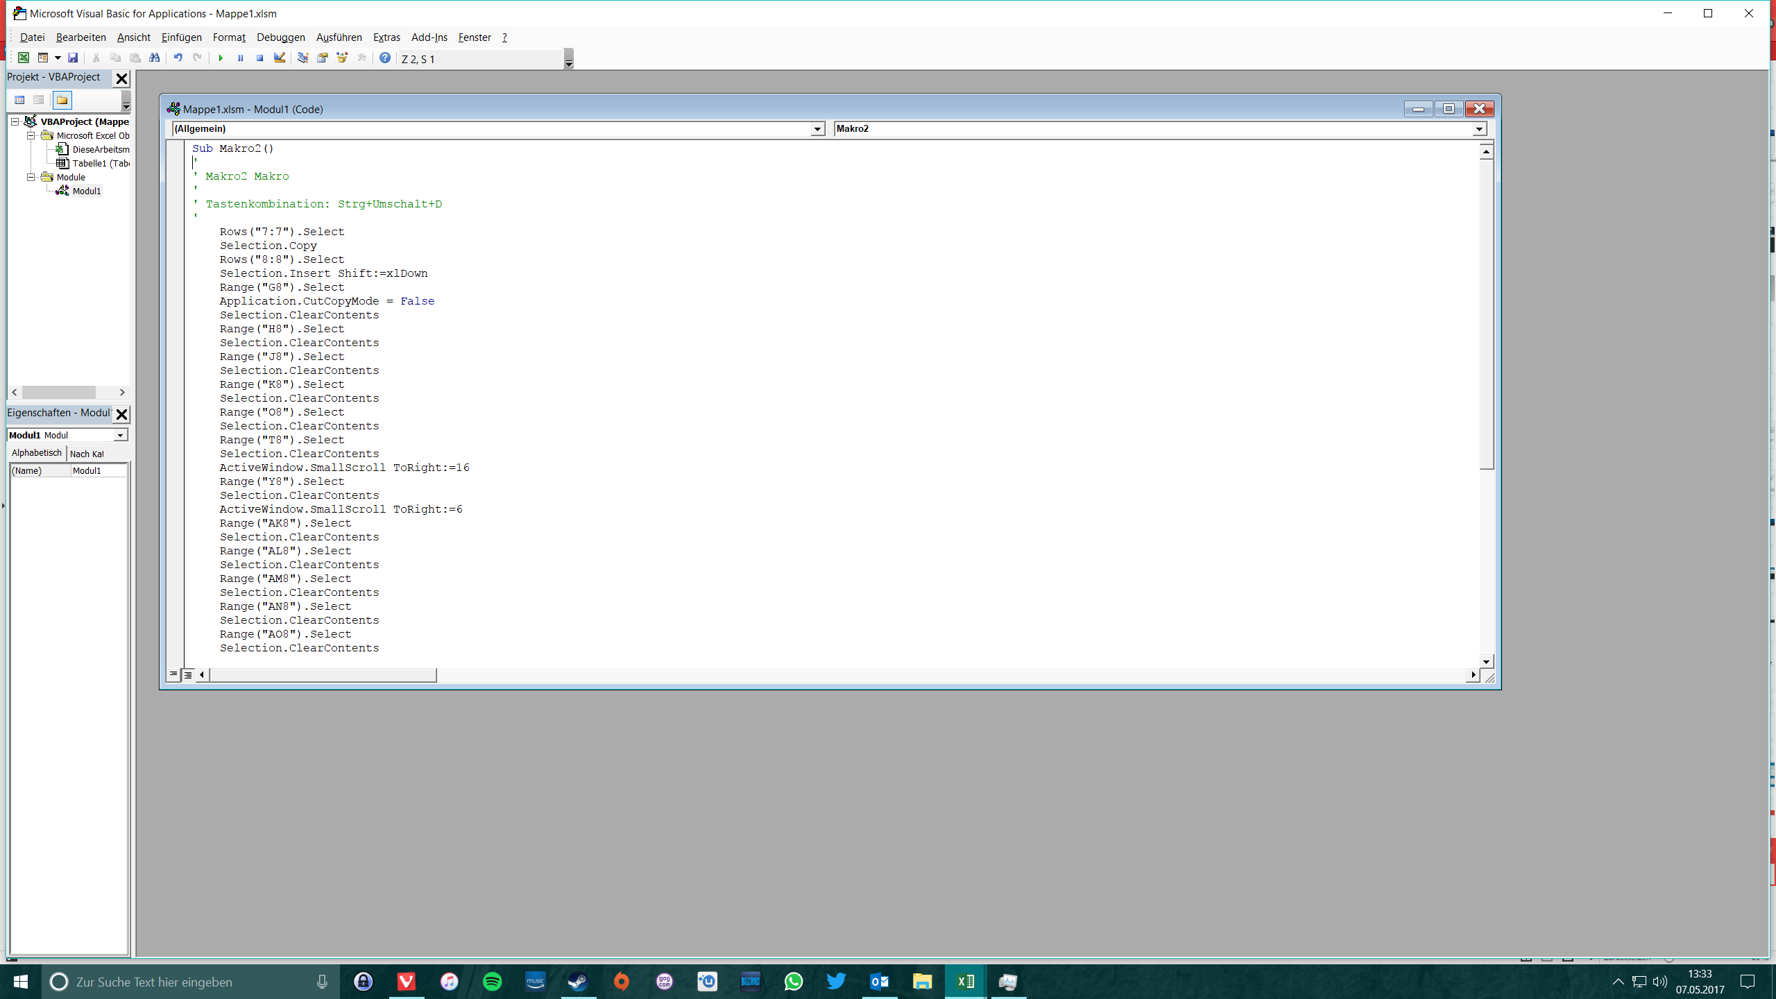The image size is (1776, 999).
Task: Undo the last edit with the undo arrow
Action: tap(178, 58)
